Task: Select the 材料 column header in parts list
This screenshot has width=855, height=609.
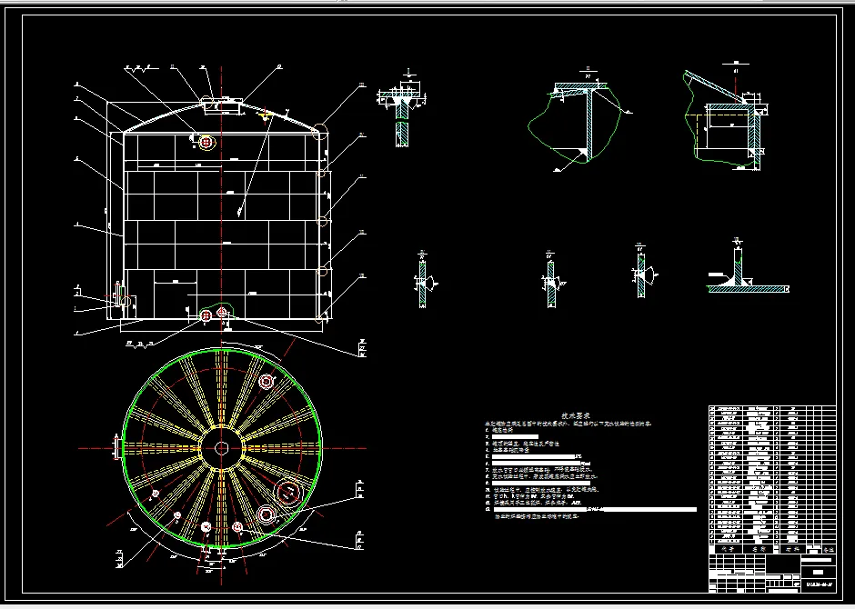Action: 791,550
